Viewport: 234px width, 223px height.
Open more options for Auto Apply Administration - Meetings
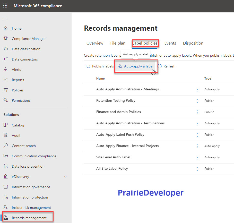[x=198, y=89]
